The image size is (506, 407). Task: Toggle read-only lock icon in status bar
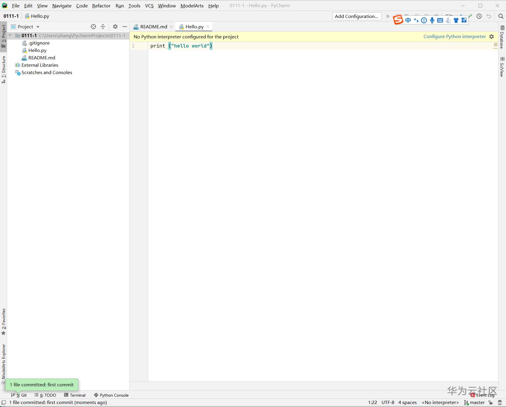(491, 403)
